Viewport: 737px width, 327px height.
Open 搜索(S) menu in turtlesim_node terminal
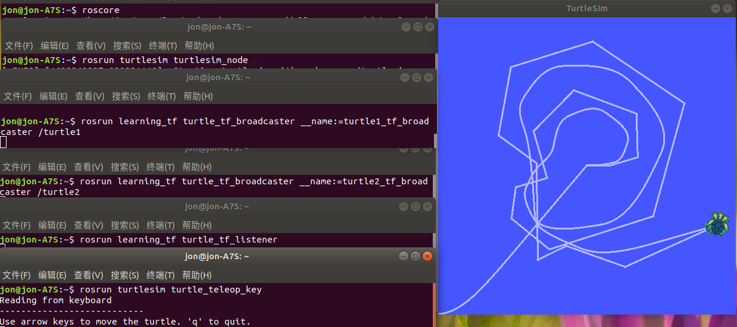coord(127,46)
